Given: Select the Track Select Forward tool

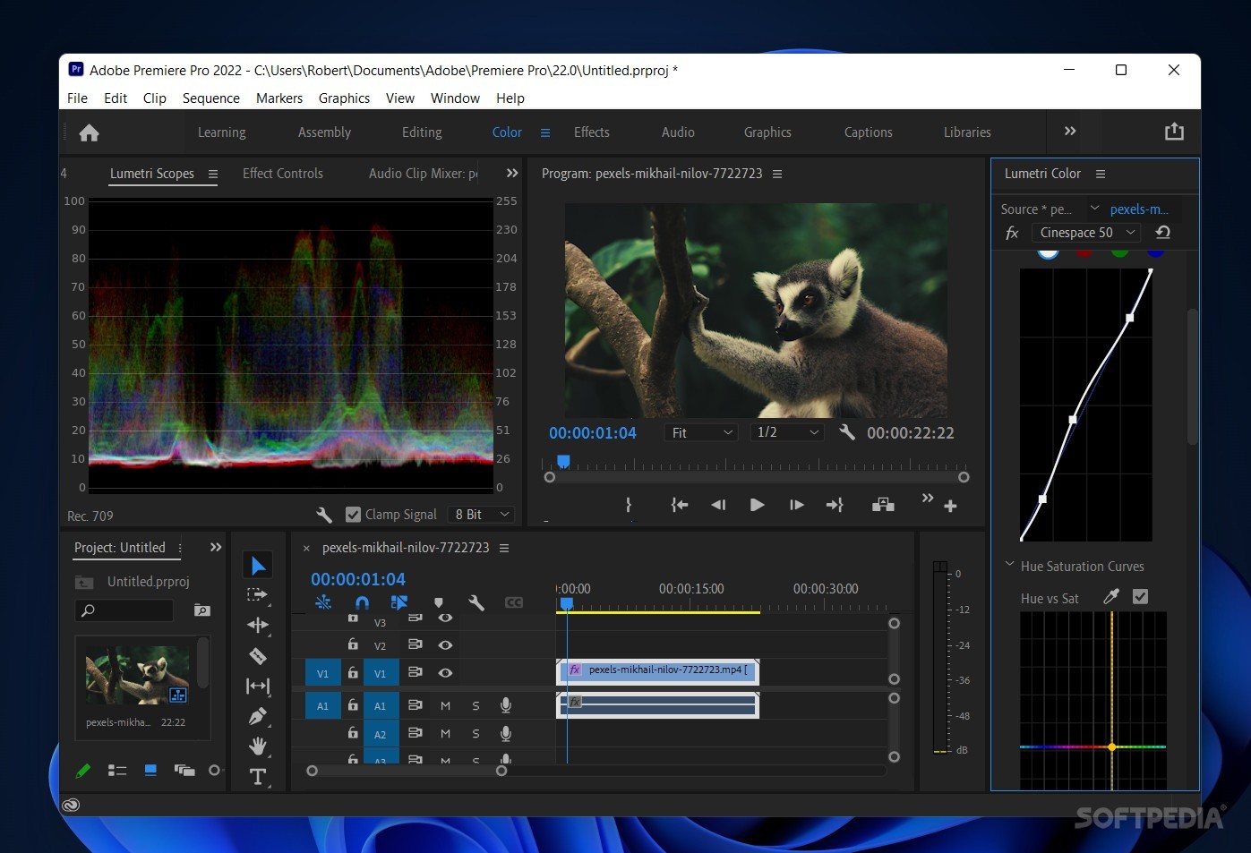Looking at the screenshot, I should [x=258, y=594].
